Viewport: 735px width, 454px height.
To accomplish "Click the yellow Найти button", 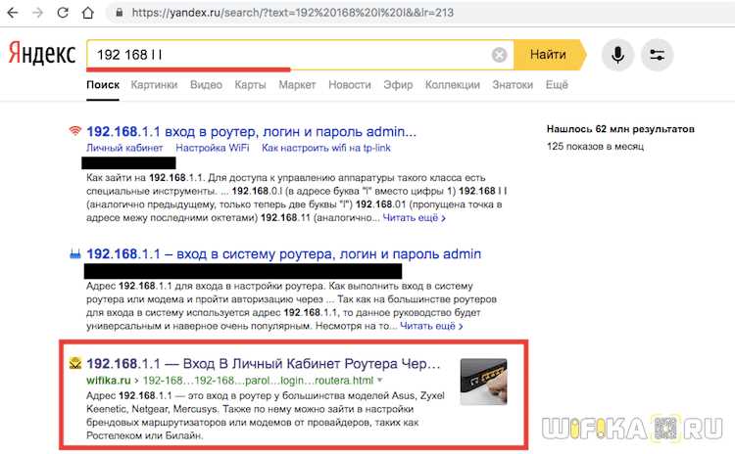I will (x=549, y=55).
